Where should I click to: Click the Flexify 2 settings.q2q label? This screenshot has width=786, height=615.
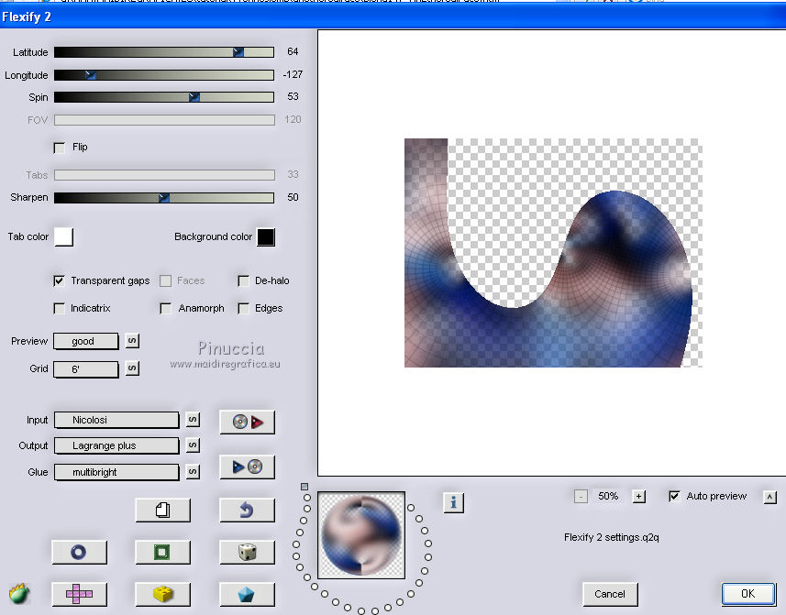pyautogui.click(x=612, y=537)
